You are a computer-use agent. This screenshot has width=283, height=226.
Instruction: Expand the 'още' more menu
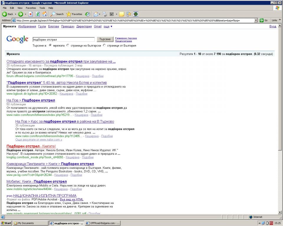[x=108, y=26]
